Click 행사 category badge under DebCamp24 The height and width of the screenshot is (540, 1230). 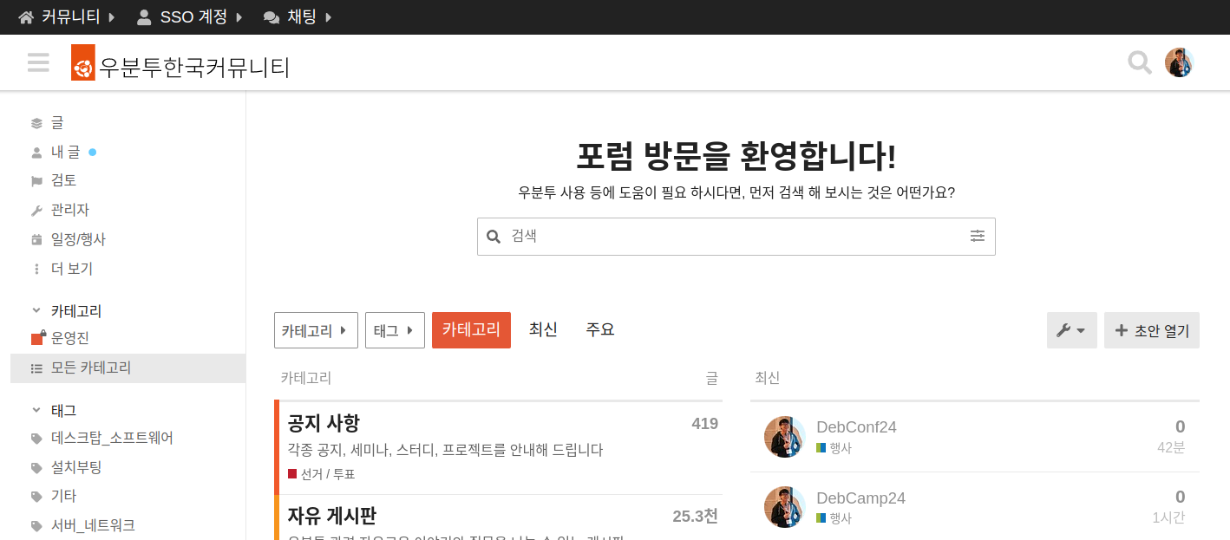[x=834, y=518]
